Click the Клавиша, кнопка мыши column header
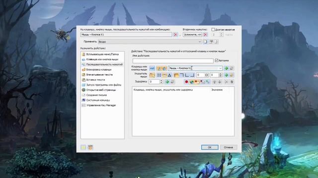The width and height of the screenshot is (318, 178). point(163,90)
